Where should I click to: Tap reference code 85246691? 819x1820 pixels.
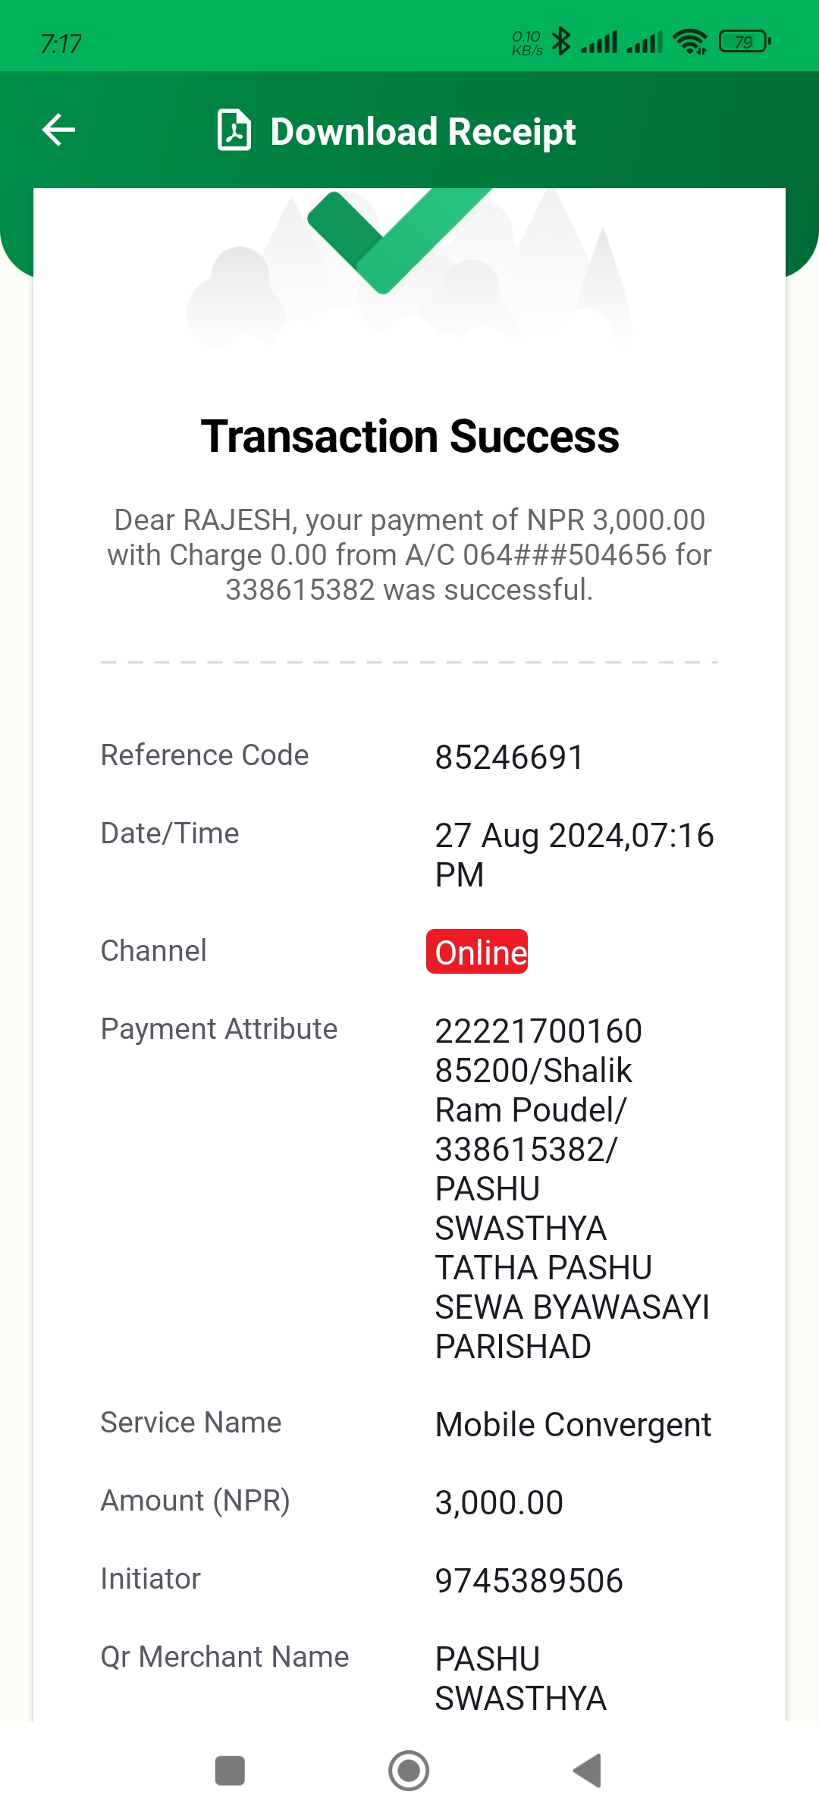pyautogui.click(x=510, y=757)
